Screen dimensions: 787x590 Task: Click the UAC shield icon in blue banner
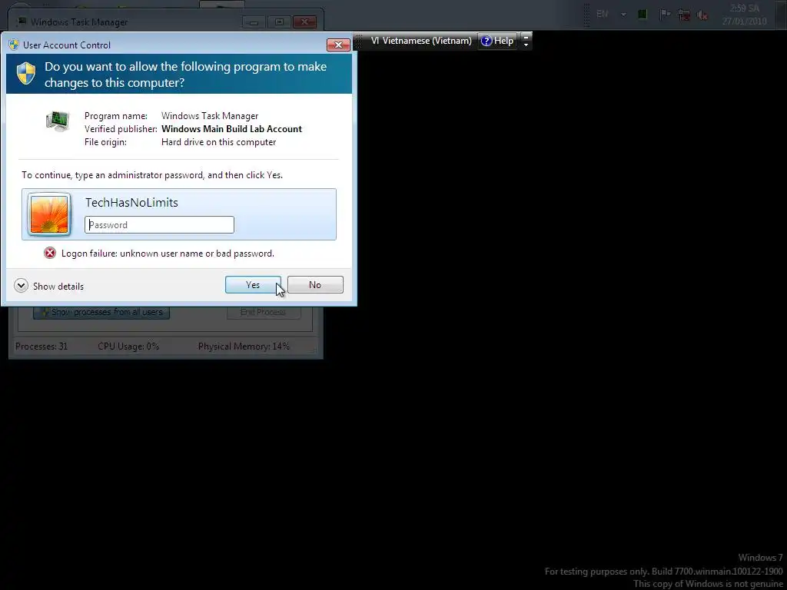pyautogui.click(x=26, y=73)
